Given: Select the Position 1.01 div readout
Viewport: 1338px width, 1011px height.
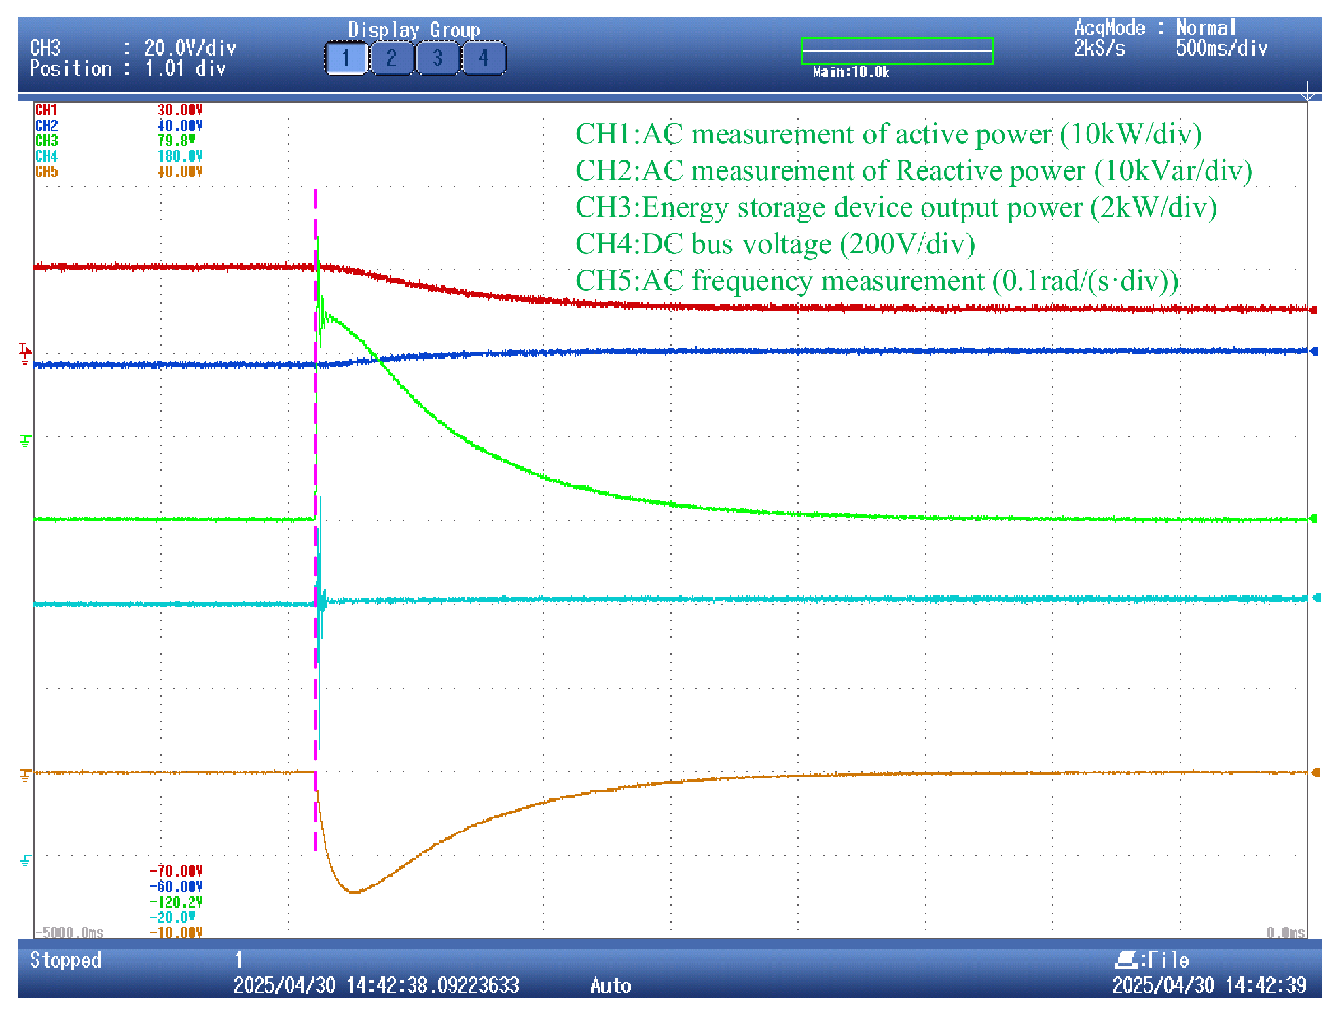Looking at the screenshot, I should pyautogui.click(x=128, y=69).
